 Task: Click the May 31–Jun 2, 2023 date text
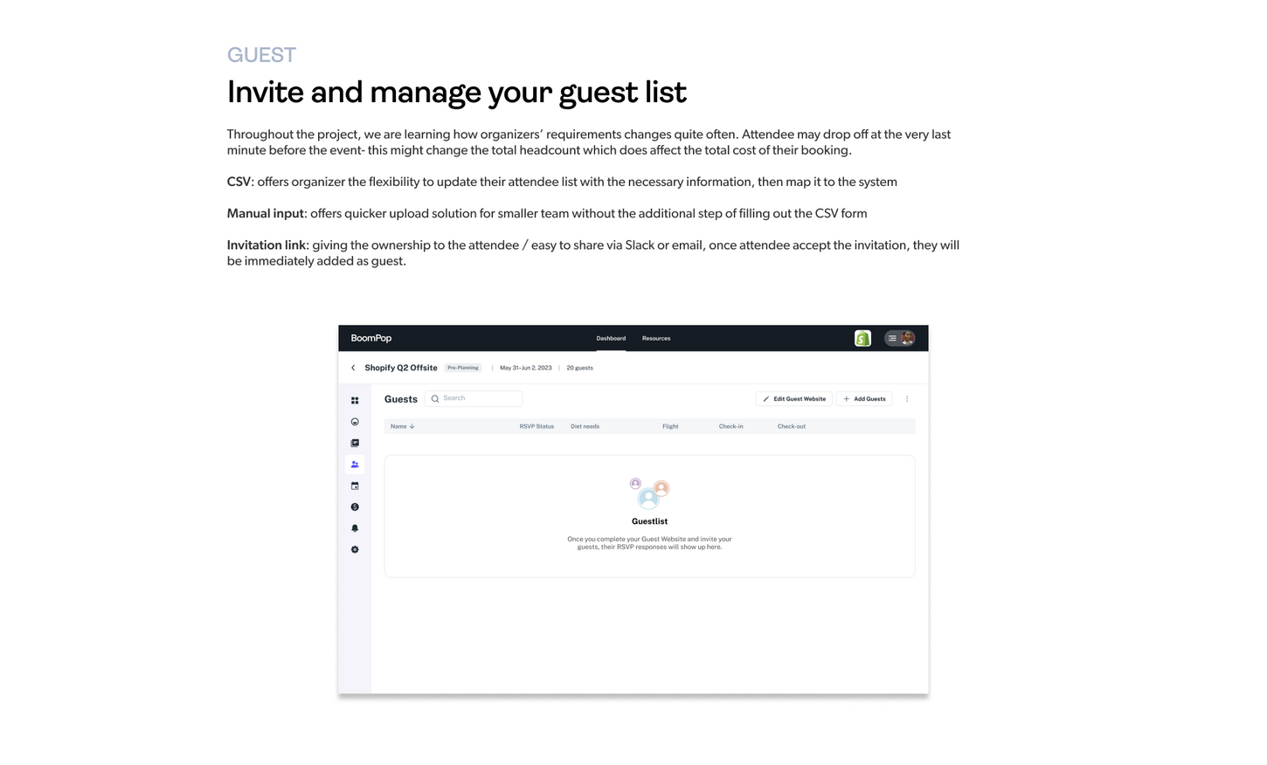pos(526,368)
